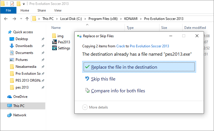Expand More details in dialog
The width and height of the screenshot is (214, 131).
click(x=95, y=107)
